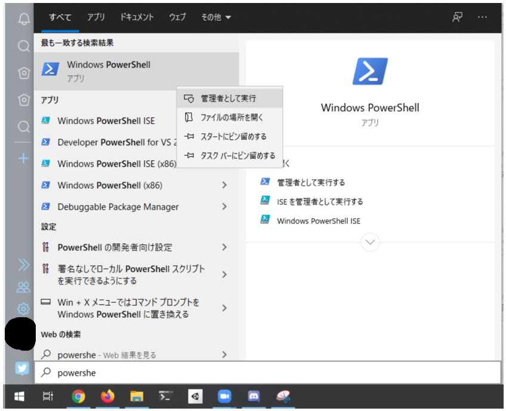The image size is (506, 411).
Task: Switch to the アプリ tab
Action: [x=96, y=17]
